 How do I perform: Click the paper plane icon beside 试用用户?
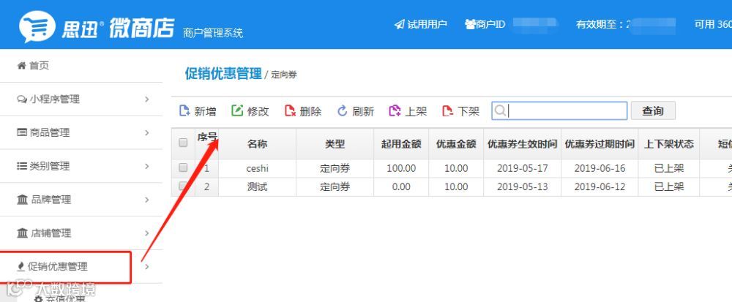[399, 24]
